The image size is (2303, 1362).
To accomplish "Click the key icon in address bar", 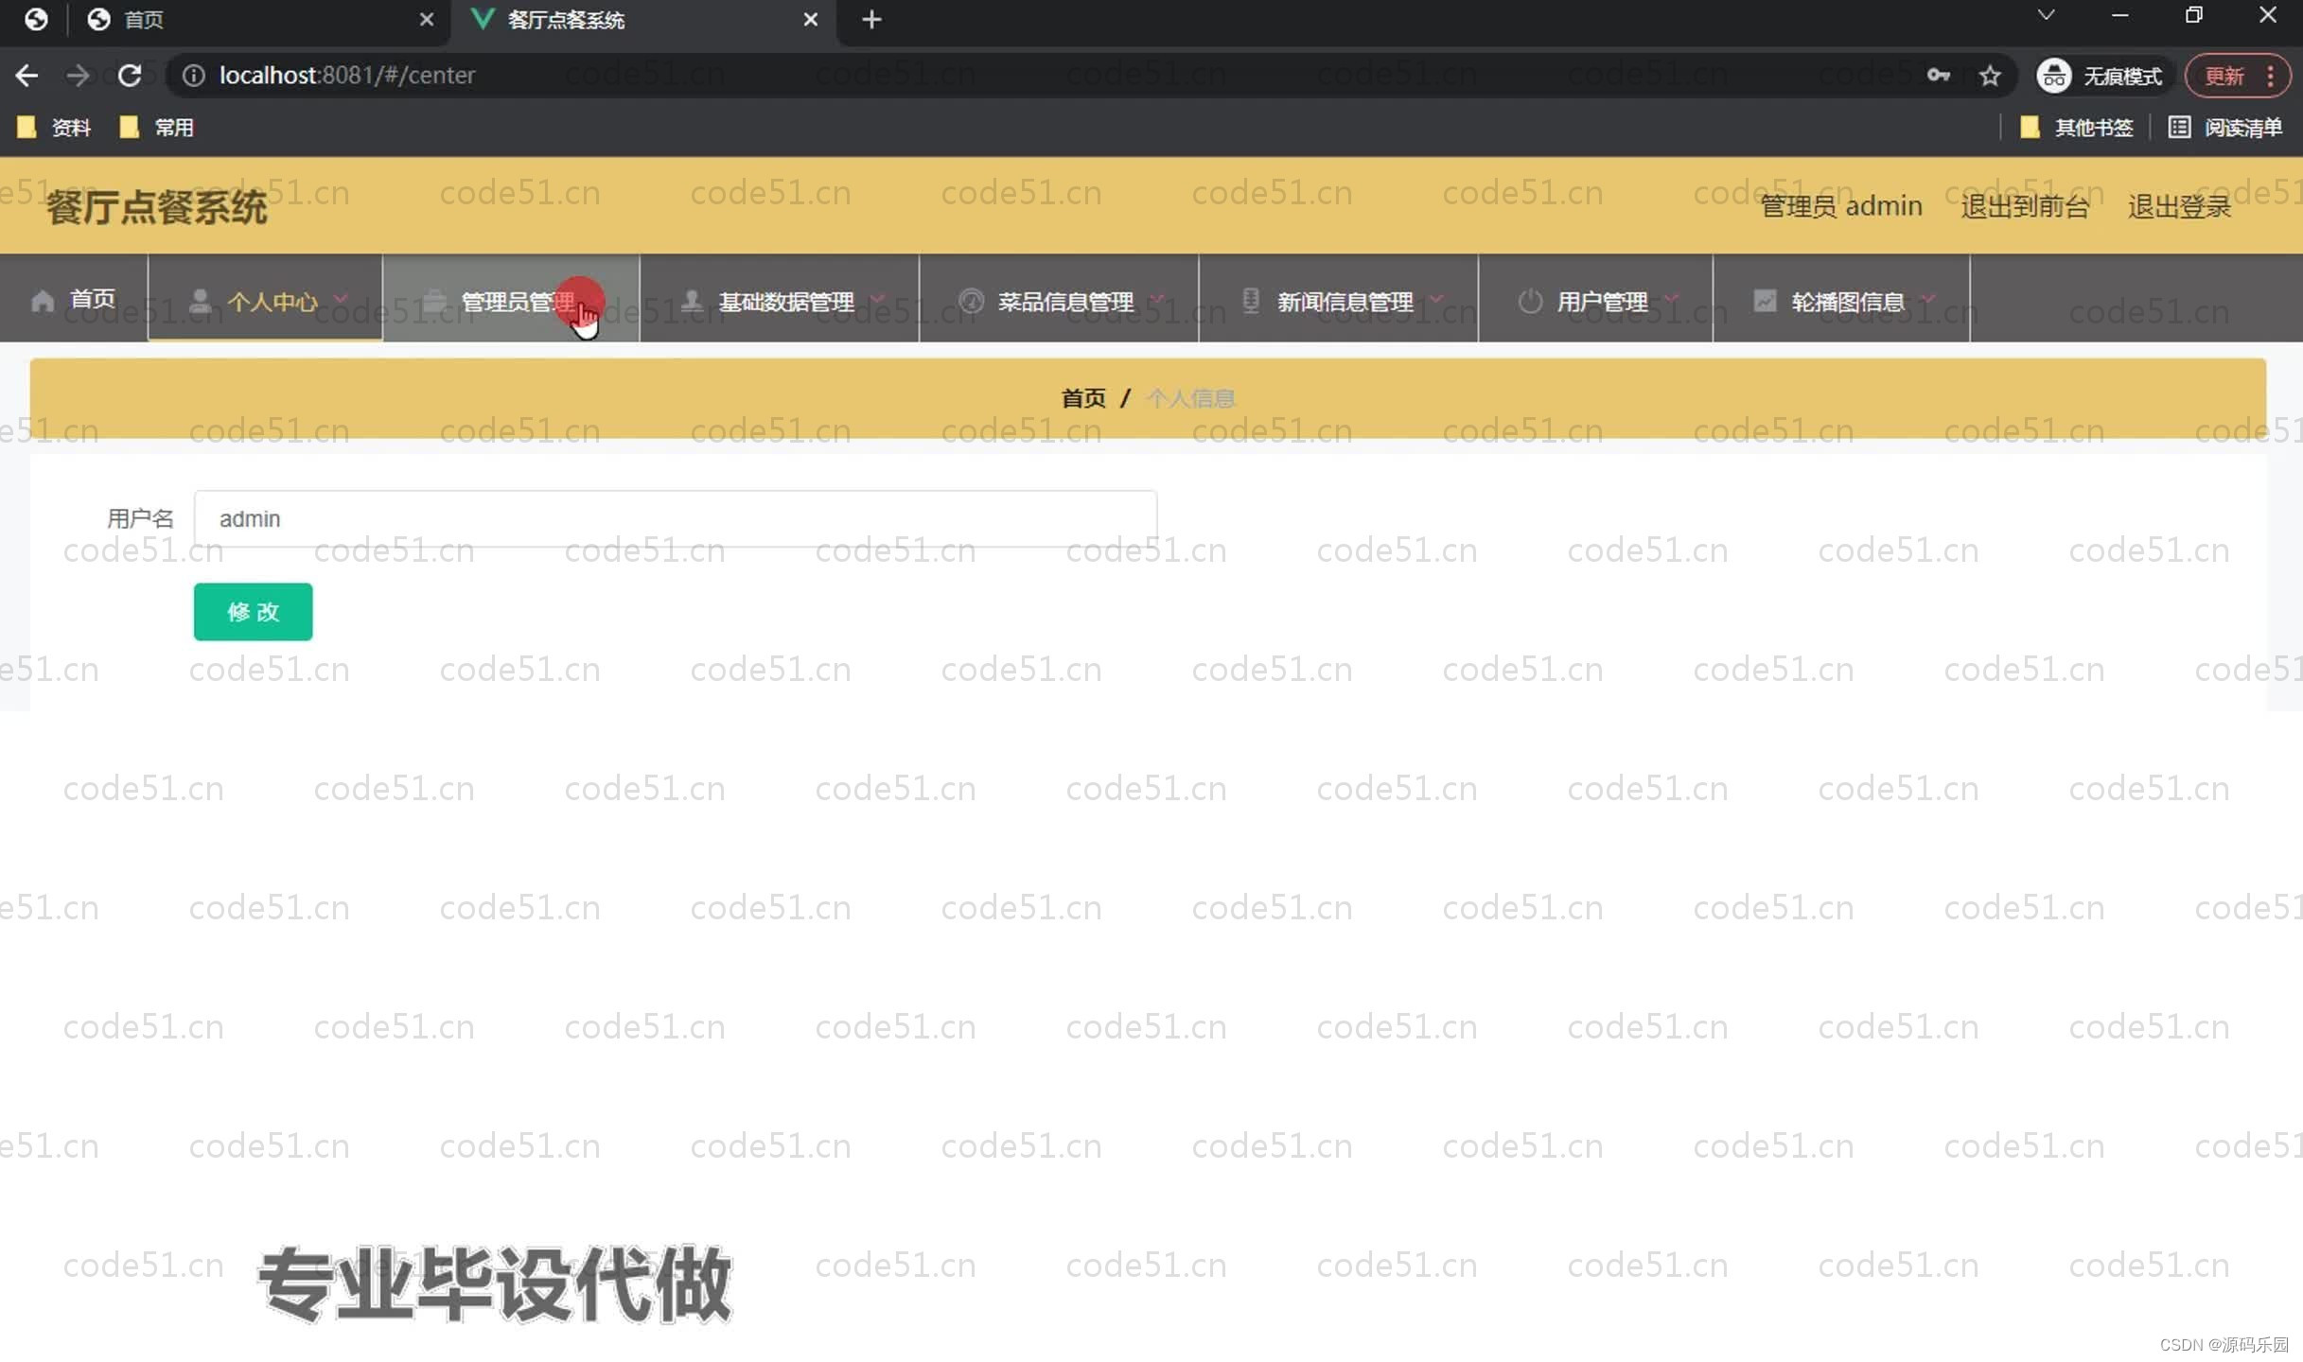I will 1939,75.
